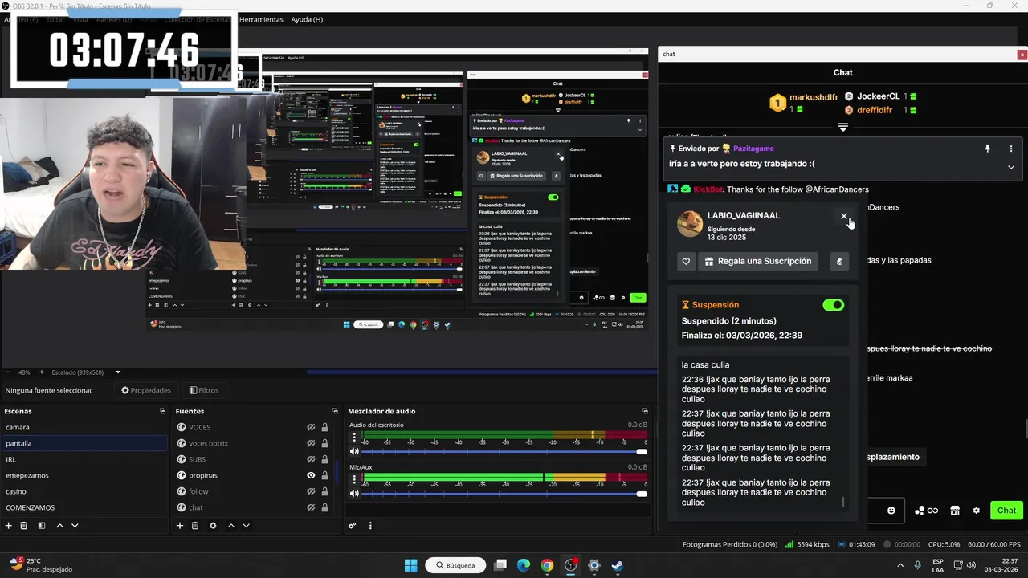Screen dimensions: 1028x578
Task: Remove selected source with trash icon
Action: pos(195,526)
